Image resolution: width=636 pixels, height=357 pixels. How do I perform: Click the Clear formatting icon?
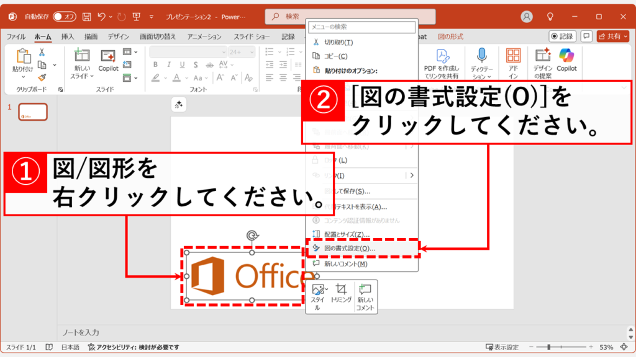point(248,77)
